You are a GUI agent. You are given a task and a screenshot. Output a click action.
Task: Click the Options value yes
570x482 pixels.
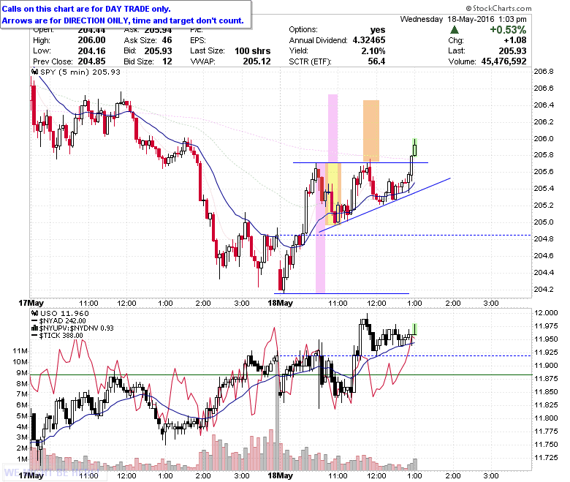378,30
